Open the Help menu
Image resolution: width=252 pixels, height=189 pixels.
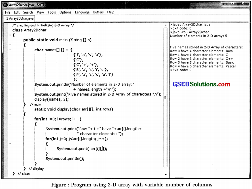click(x=111, y=12)
